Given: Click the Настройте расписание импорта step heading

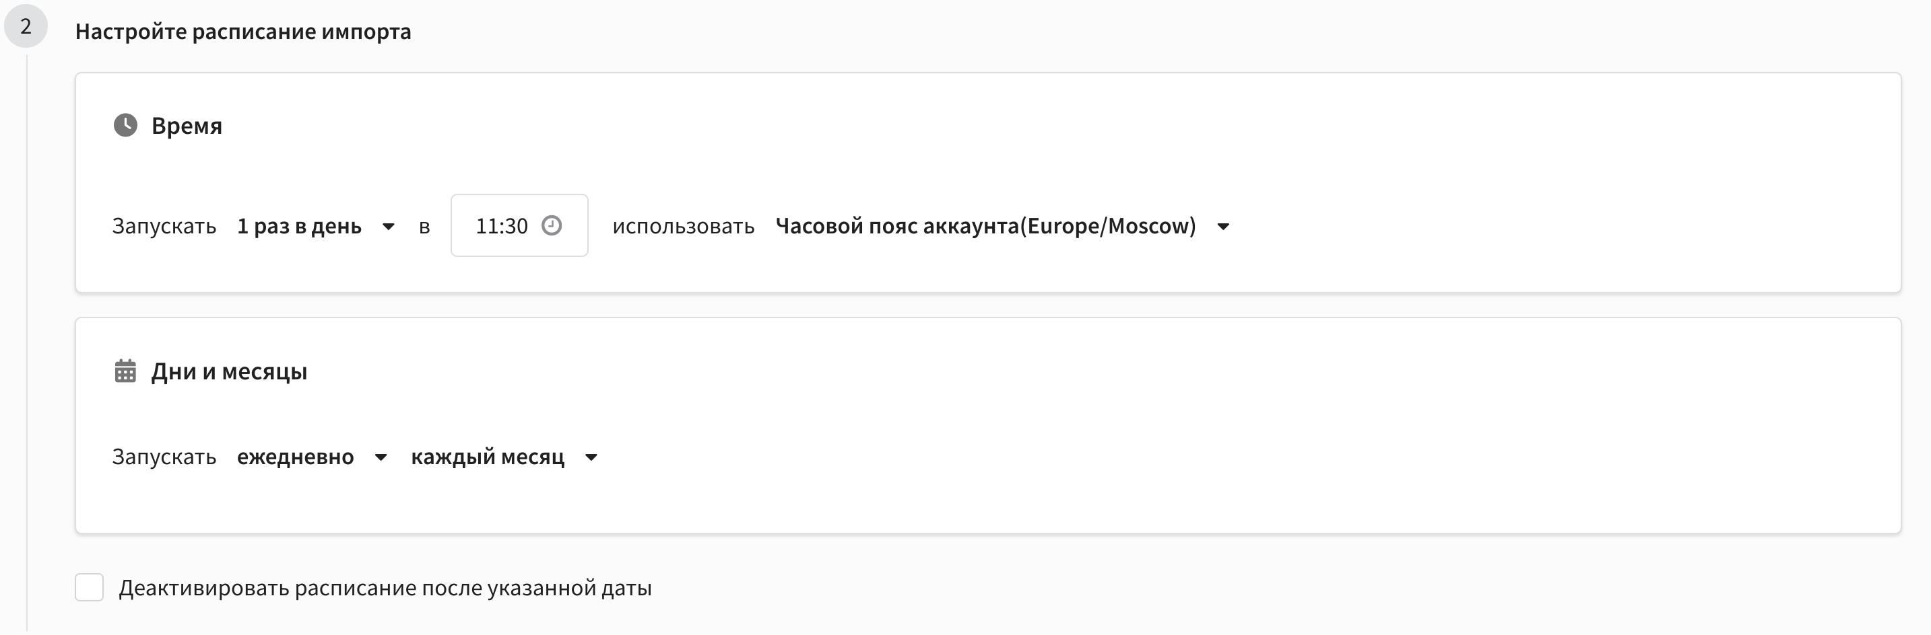Looking at the screenshot, I should (243, 32).
